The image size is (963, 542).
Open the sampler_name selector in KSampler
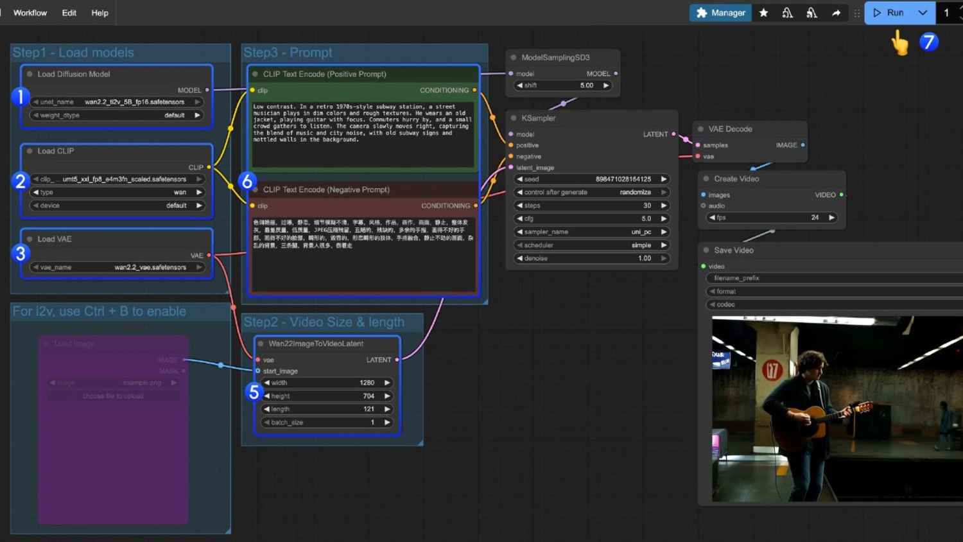pos(591,232)
